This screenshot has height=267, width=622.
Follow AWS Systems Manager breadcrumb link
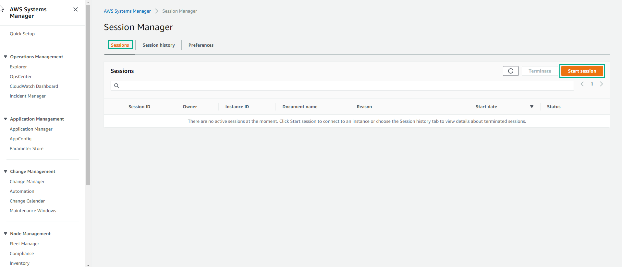tap(127, 11)
